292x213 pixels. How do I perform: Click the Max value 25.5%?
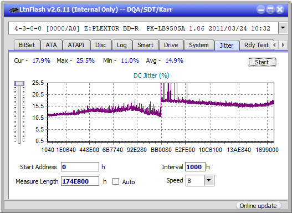[85, 60]
